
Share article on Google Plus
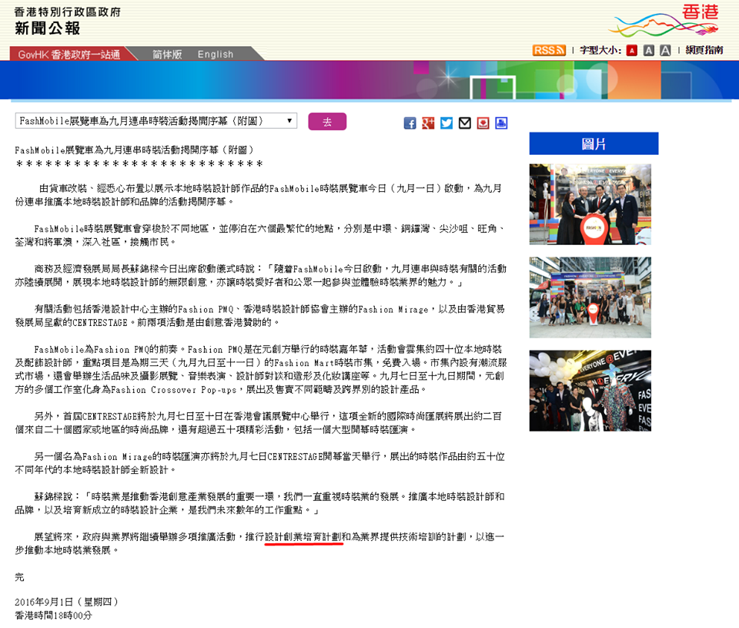coord(428,123)
